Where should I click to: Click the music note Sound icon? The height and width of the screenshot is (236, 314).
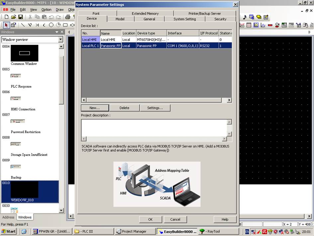pyautogui.click(x=245, y=17)
